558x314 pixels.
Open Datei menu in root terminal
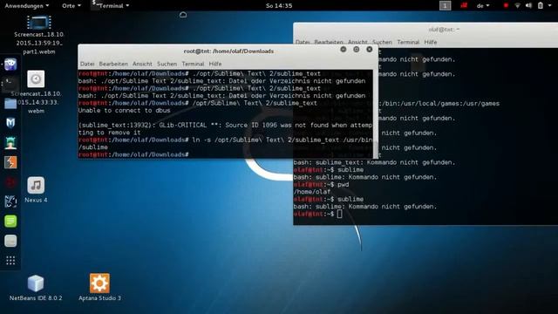87,64
